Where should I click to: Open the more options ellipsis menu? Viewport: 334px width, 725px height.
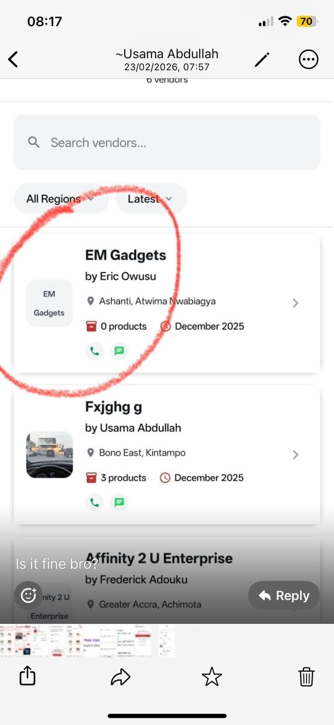tap(308, 59)
